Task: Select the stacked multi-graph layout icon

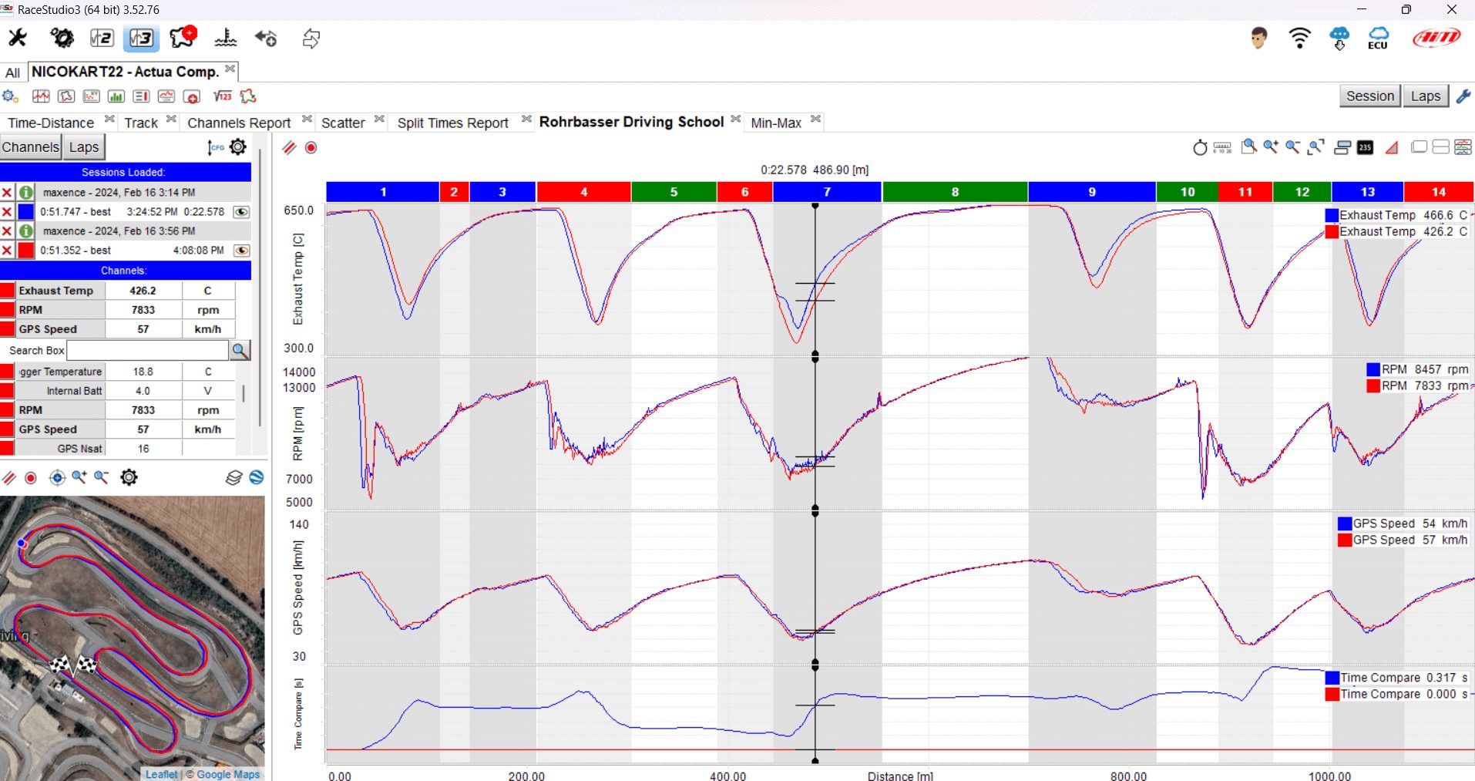Action: pyautogui.click(x=1463, y=147)
